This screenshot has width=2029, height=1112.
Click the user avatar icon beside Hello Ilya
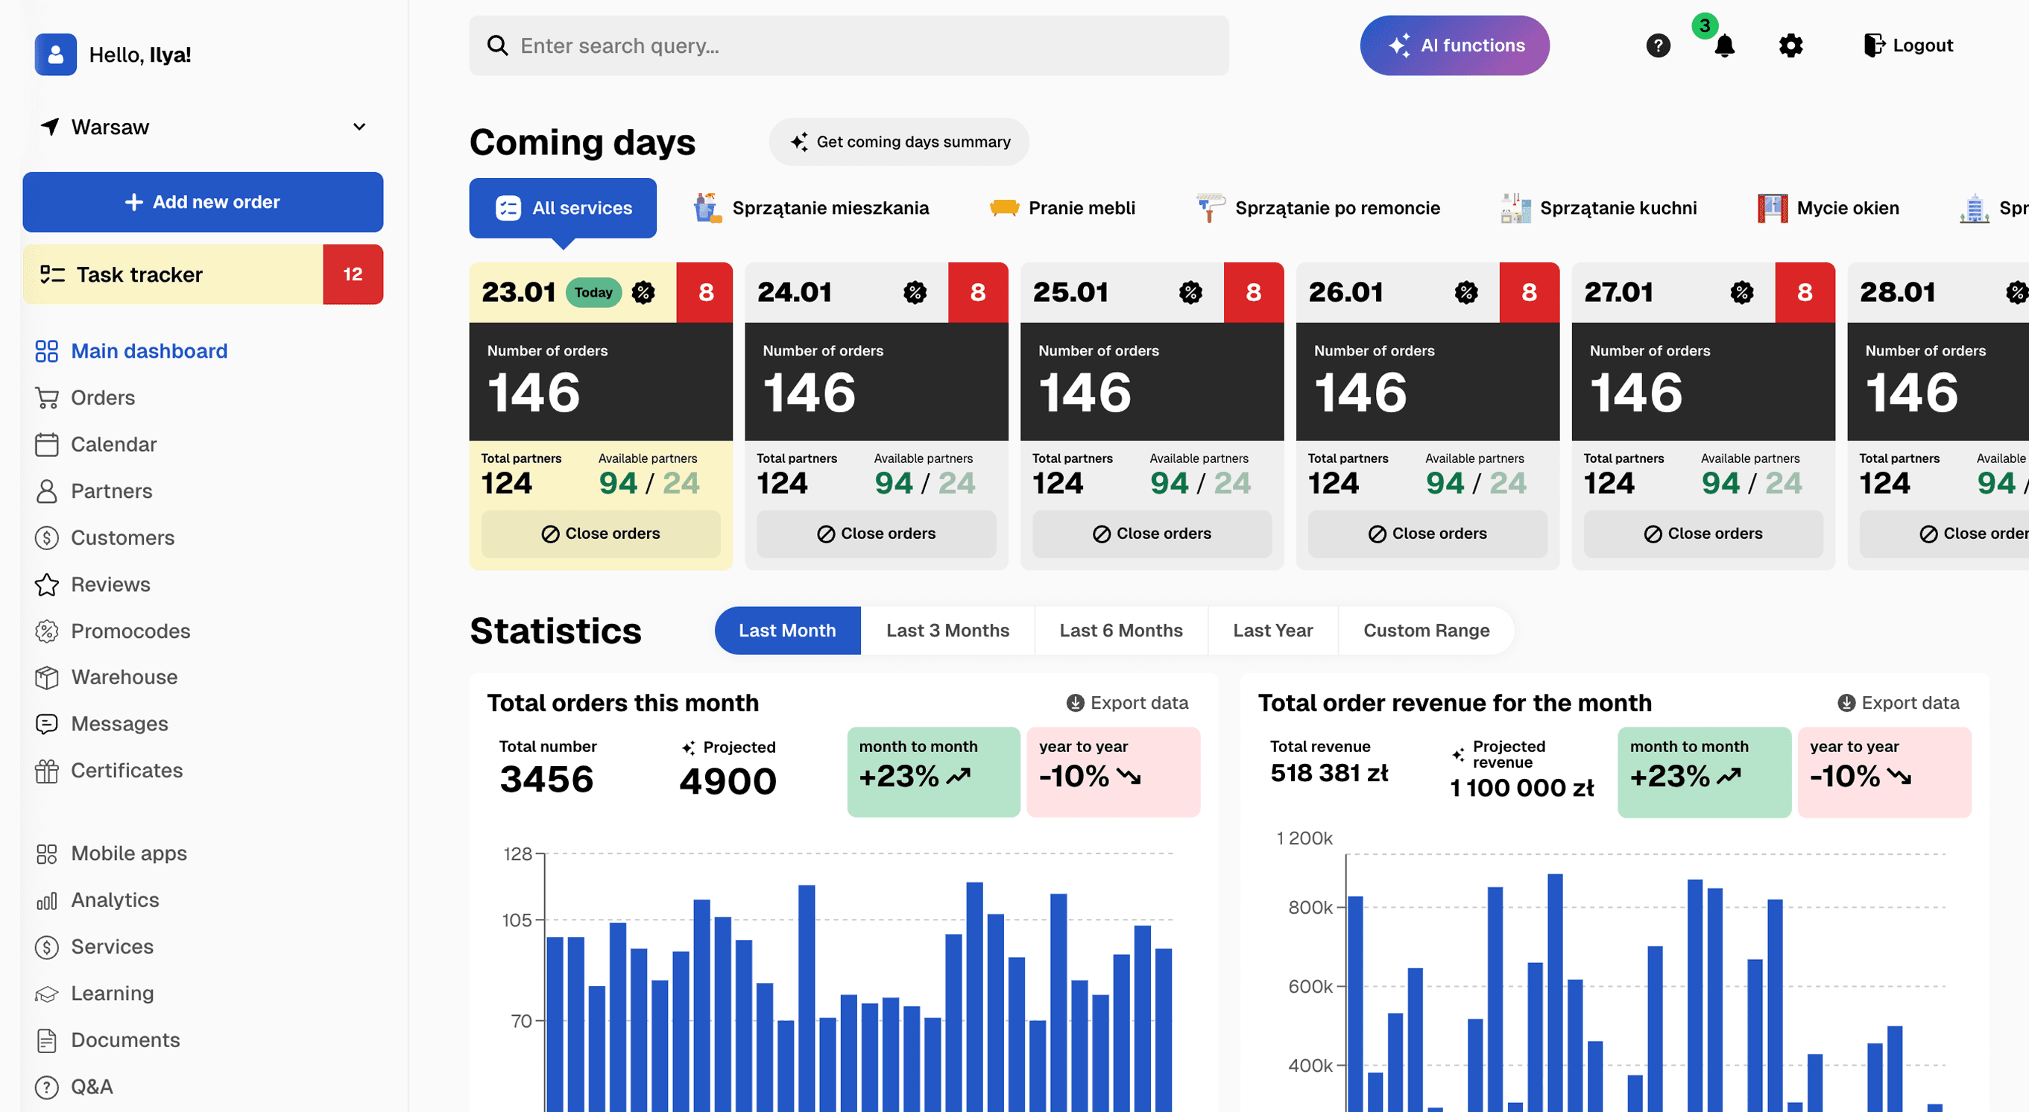(x=55, y=54)
